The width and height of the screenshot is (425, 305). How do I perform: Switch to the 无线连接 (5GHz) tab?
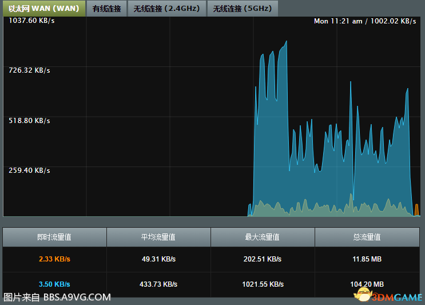pos(243,9)
